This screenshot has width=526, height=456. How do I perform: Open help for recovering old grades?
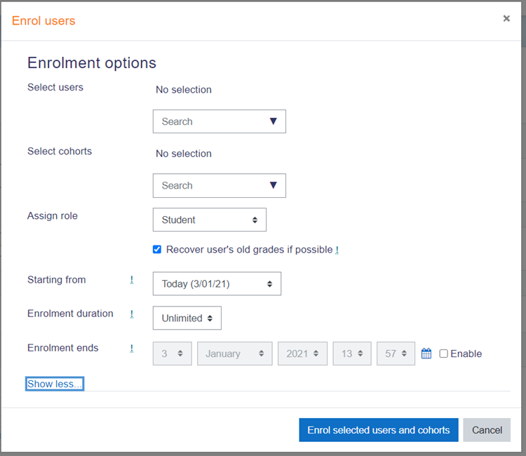tap(337, 250)
